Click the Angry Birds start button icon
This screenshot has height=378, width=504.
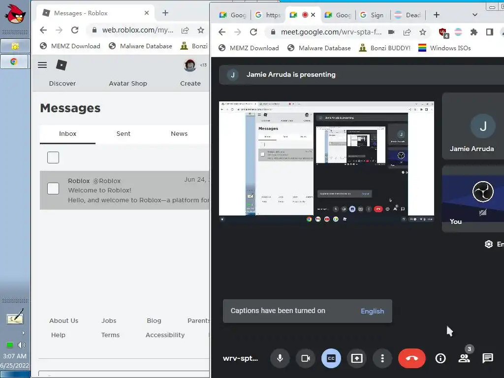coord(15,13)
